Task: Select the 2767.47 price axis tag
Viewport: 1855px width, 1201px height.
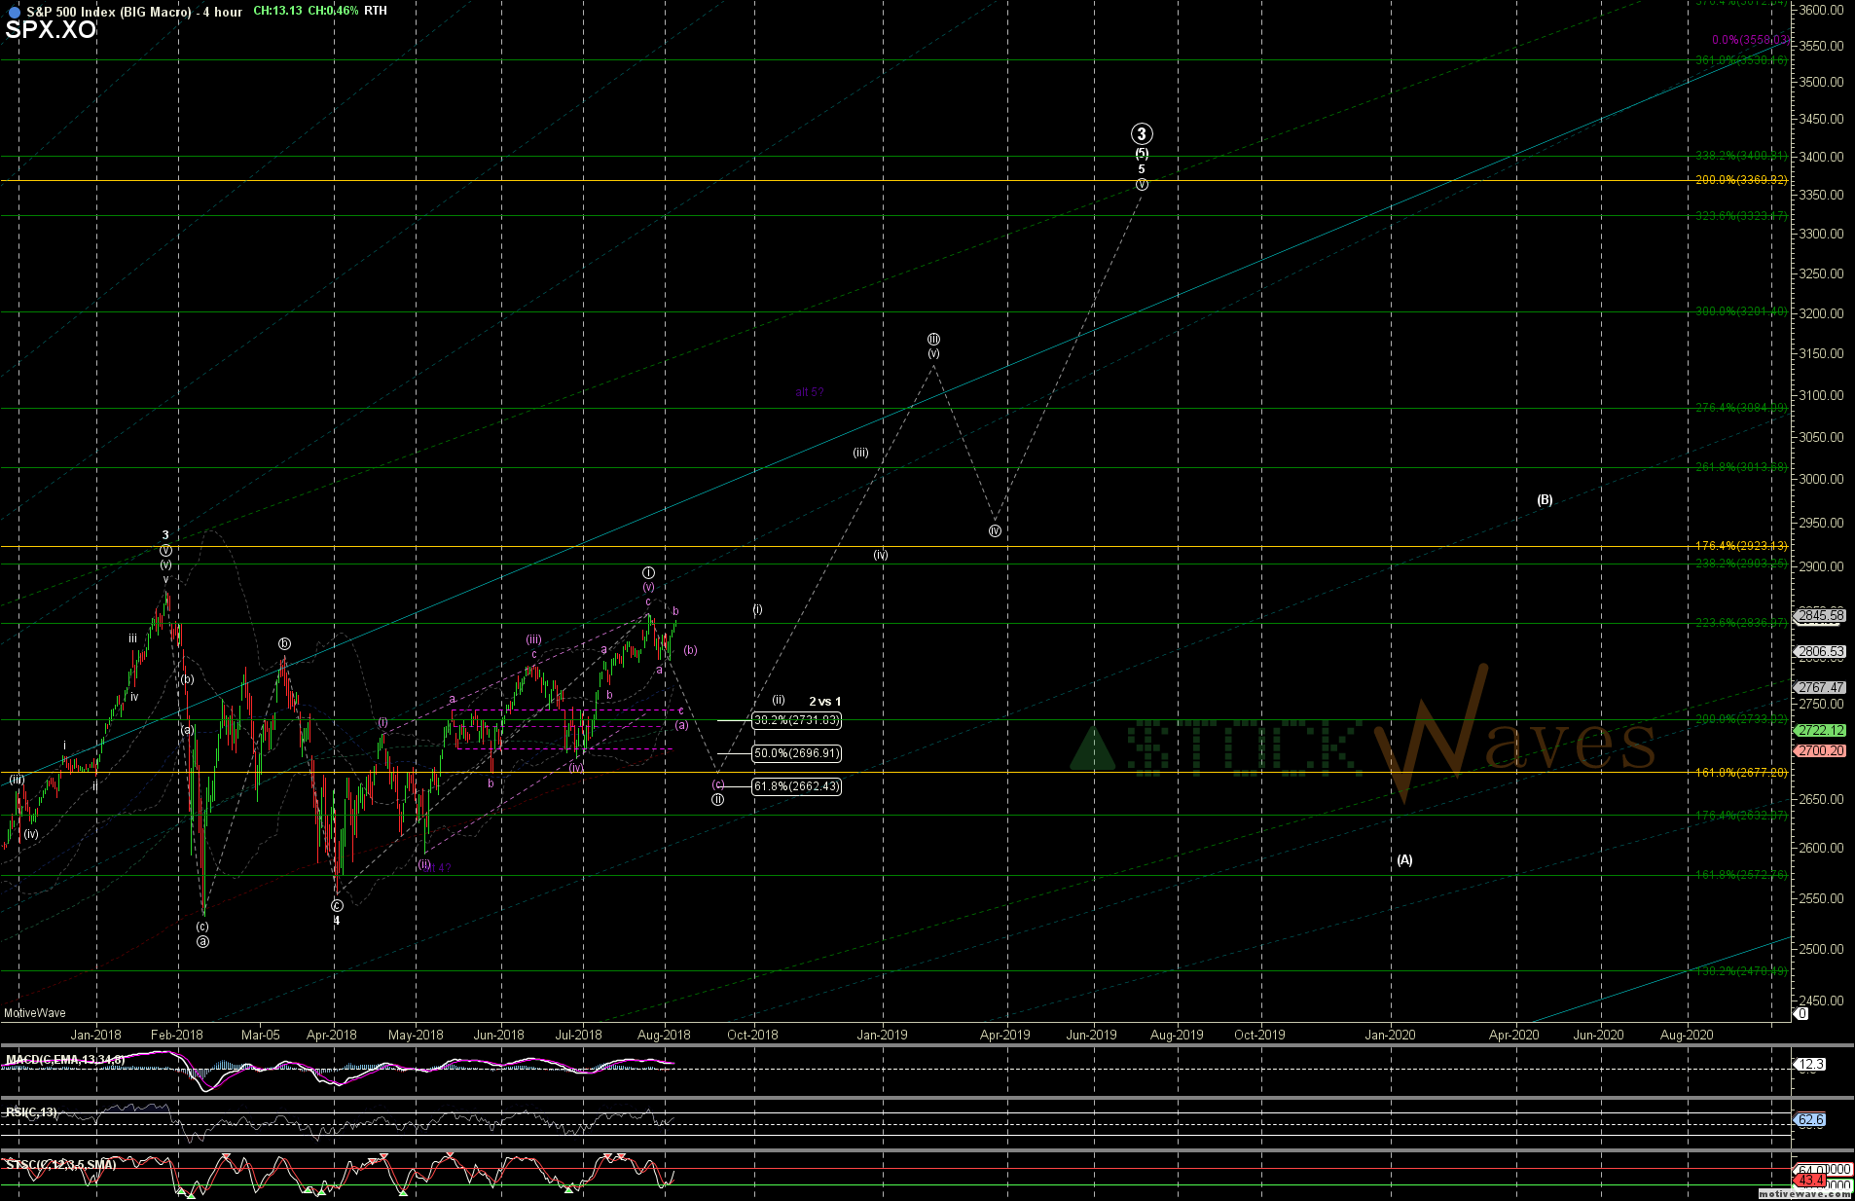Action: tap(1820, 687)
